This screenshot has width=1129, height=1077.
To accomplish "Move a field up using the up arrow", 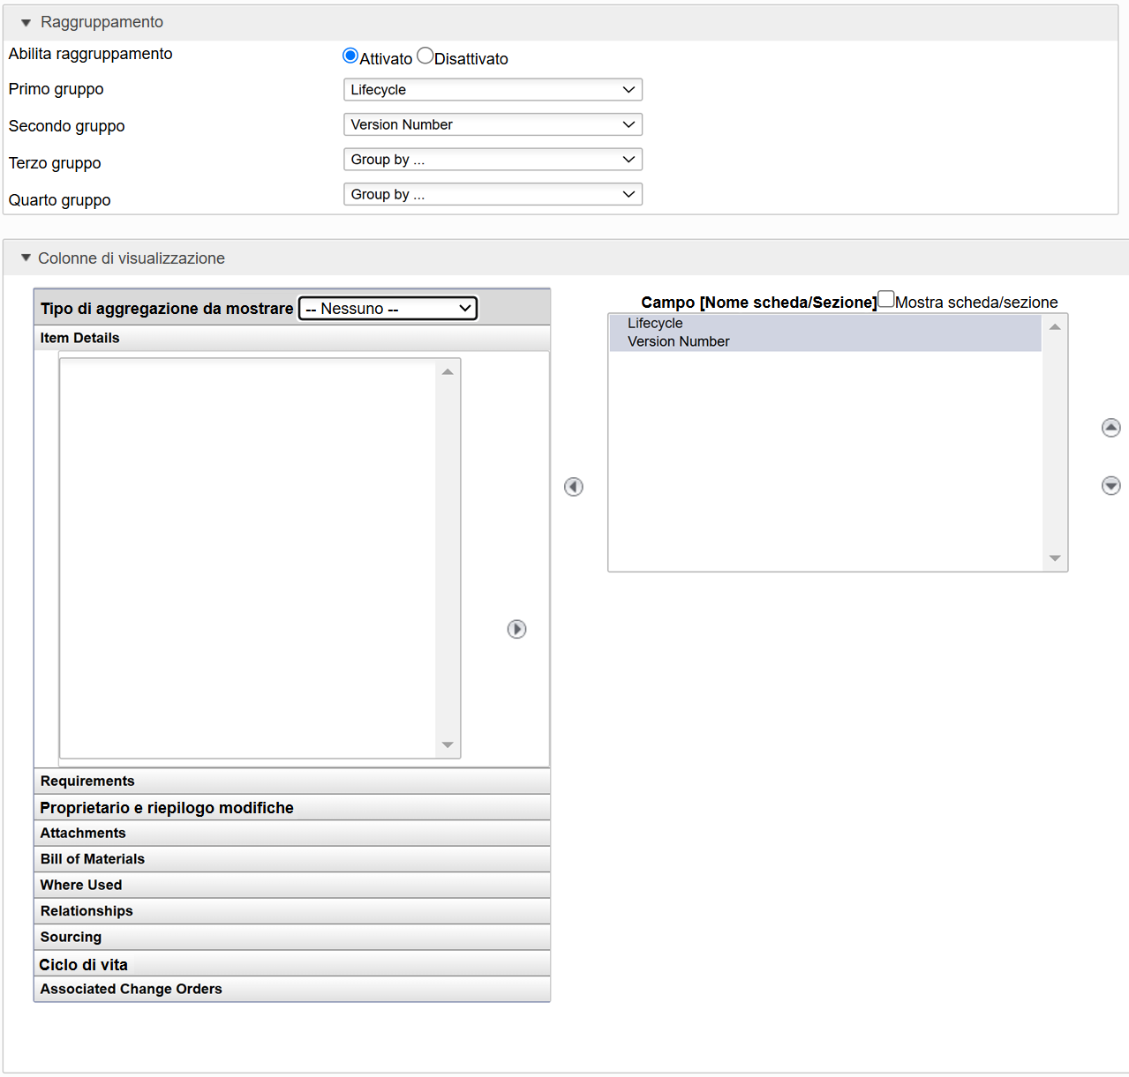I will click(1110, 427).
